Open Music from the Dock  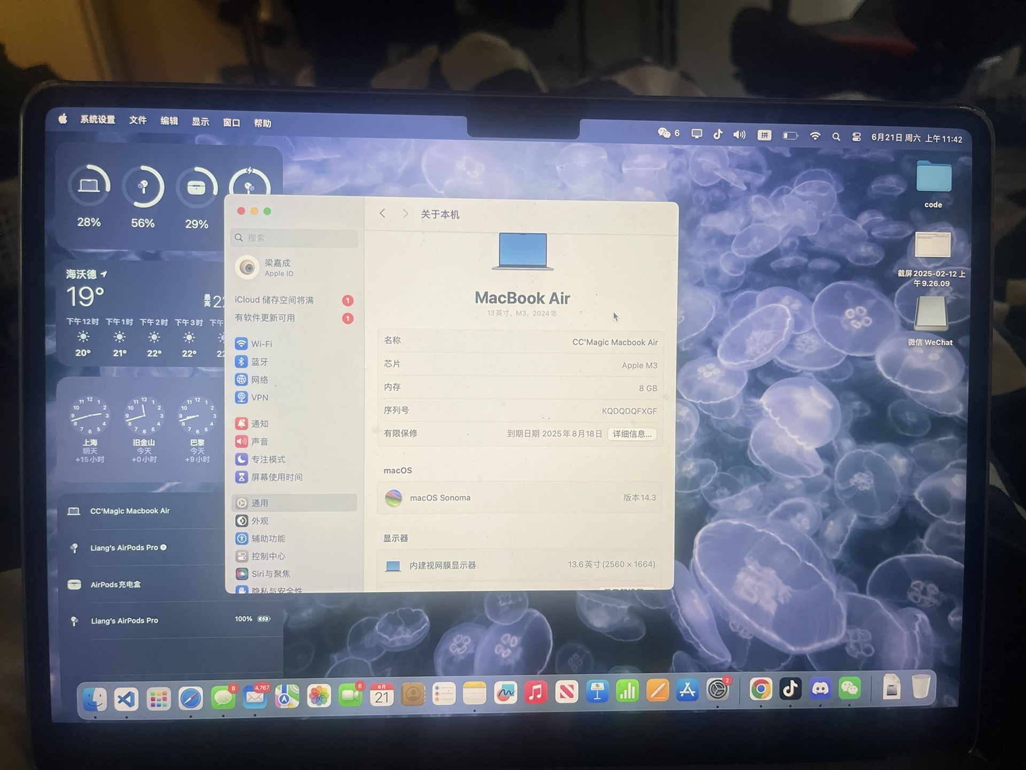(x=536, y=692)
